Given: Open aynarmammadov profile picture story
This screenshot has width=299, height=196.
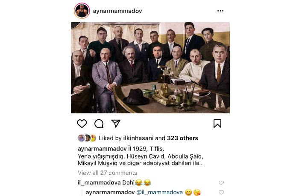Looking at the screenshot, I should (x=82, y=11).
